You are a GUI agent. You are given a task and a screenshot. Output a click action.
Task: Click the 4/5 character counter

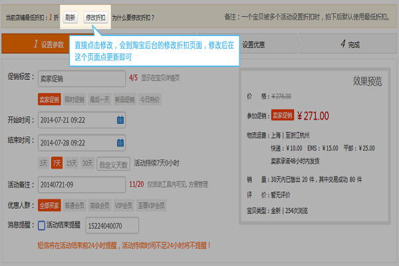[x=134, y=78]
